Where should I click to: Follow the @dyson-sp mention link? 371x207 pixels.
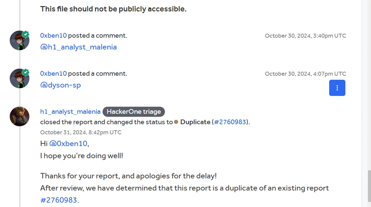point(60,85)
